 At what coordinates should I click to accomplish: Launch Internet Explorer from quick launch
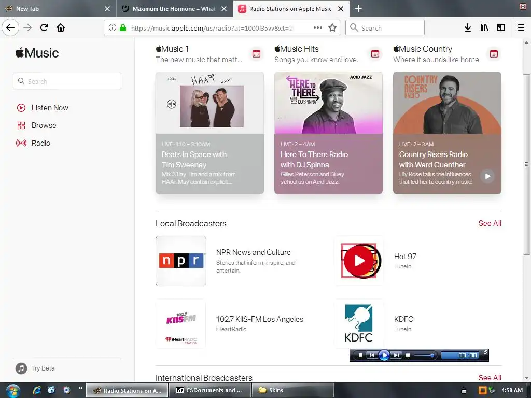tap(37, 390)
